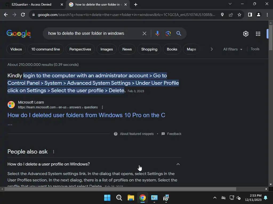Open search Tools
This screenshot has width=273, height=204.
(255, 49)
